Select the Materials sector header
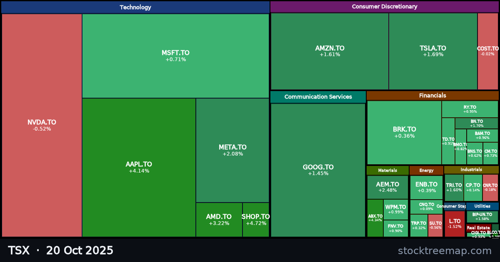500x262 pixels. tap(387, 170)
